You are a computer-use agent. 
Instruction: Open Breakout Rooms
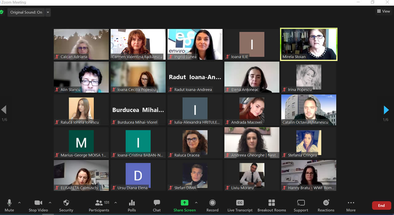pyautogui.click(x=271, y=203)
